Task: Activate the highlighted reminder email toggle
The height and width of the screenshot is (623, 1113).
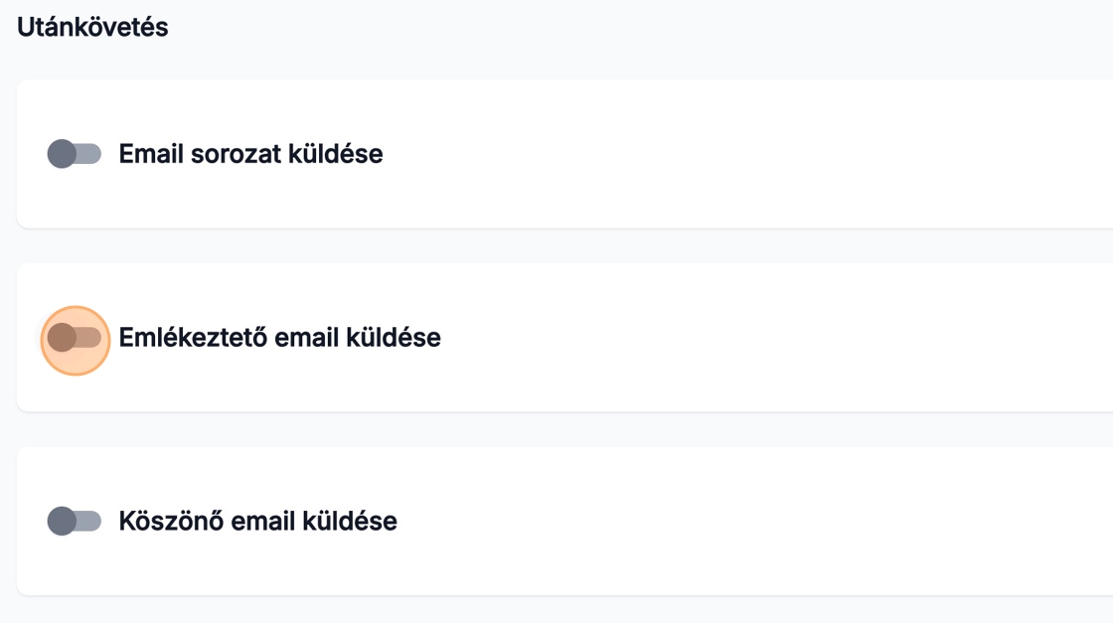Action: pos(75,338)
